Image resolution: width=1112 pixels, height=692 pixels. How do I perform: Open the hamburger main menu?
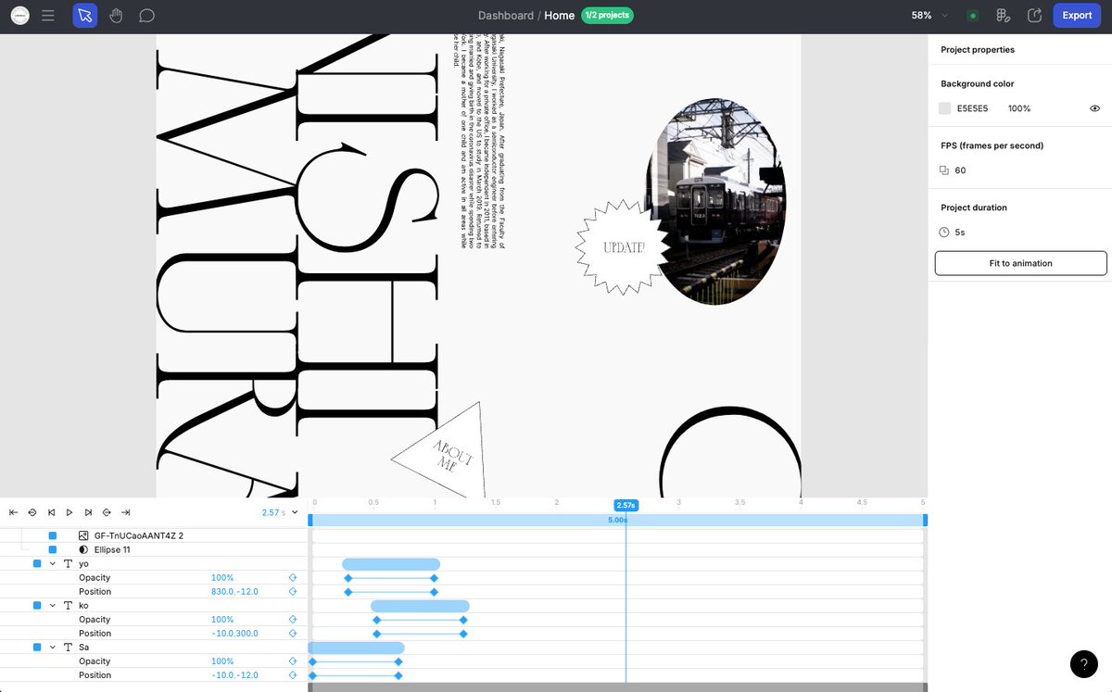point(48,16)
